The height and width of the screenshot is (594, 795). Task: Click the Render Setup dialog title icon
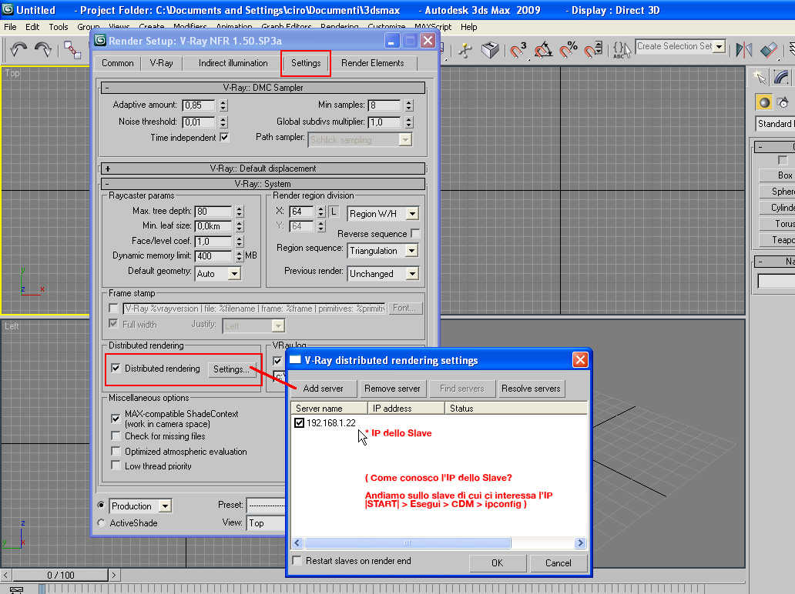tap(100, 41)
